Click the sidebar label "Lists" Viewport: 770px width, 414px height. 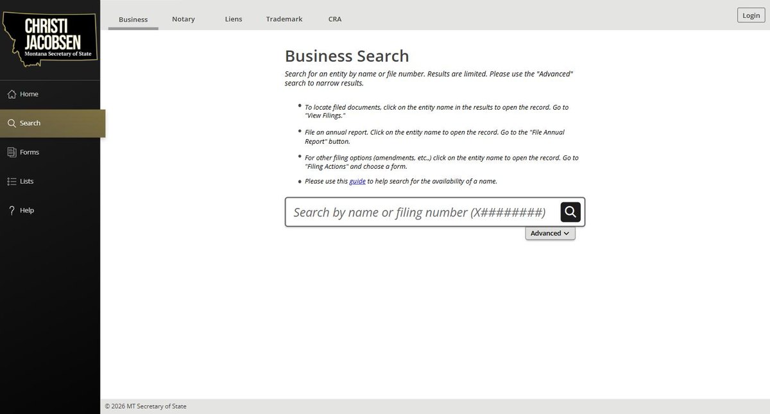pyautogui.click(x=27, y=181)
